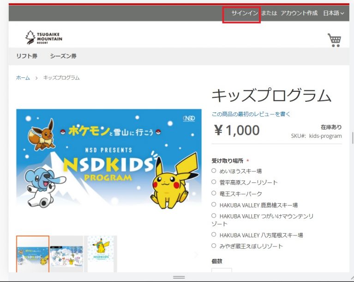Click the breadcrumb chevron separator after ホーム

(x=36, y=78)
